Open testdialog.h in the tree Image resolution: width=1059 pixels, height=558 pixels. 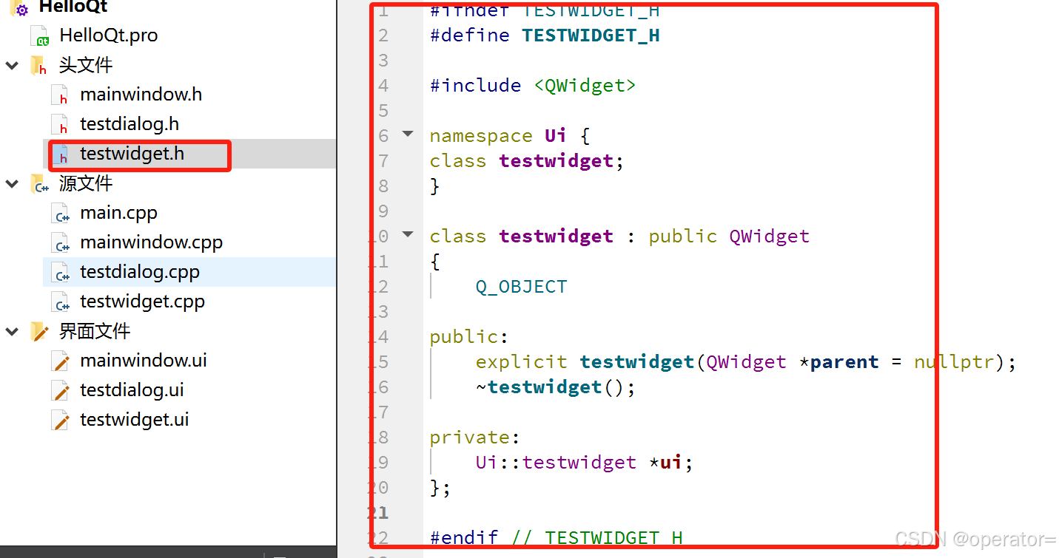(x=130, y=124)
